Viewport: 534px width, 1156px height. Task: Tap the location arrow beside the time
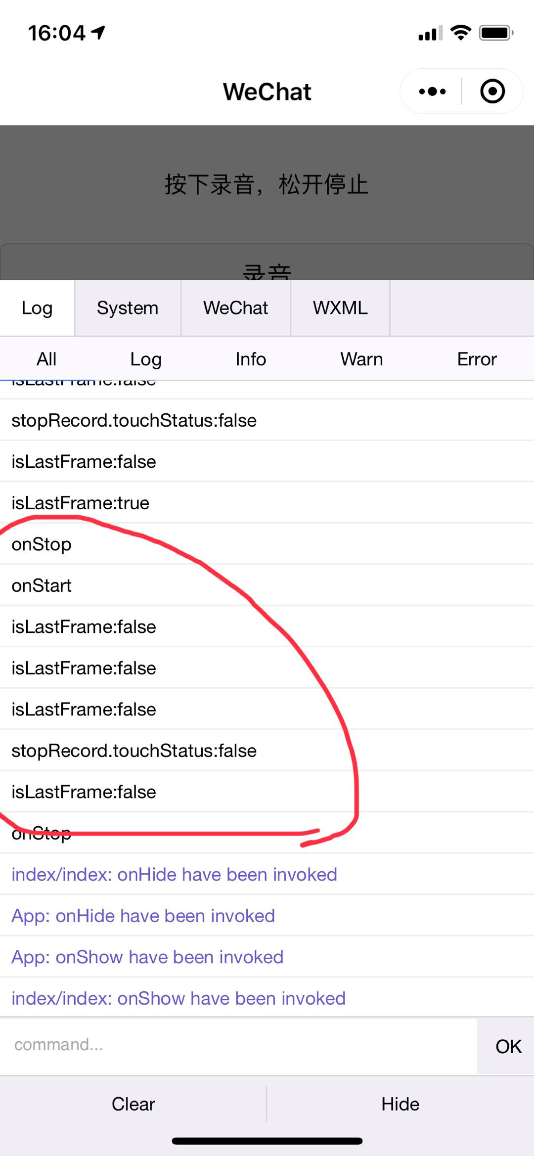click(x=98, y=33)
